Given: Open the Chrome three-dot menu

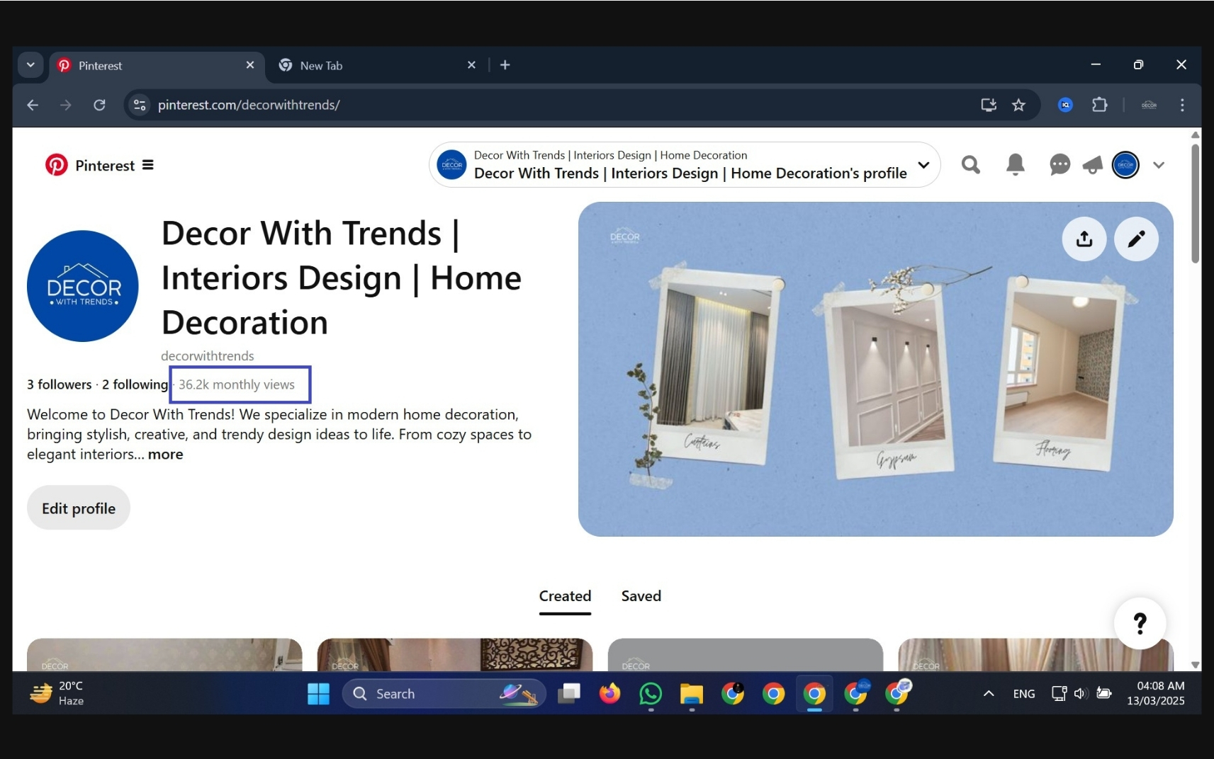Looking at the screenshot, I should click(1181, 105).
